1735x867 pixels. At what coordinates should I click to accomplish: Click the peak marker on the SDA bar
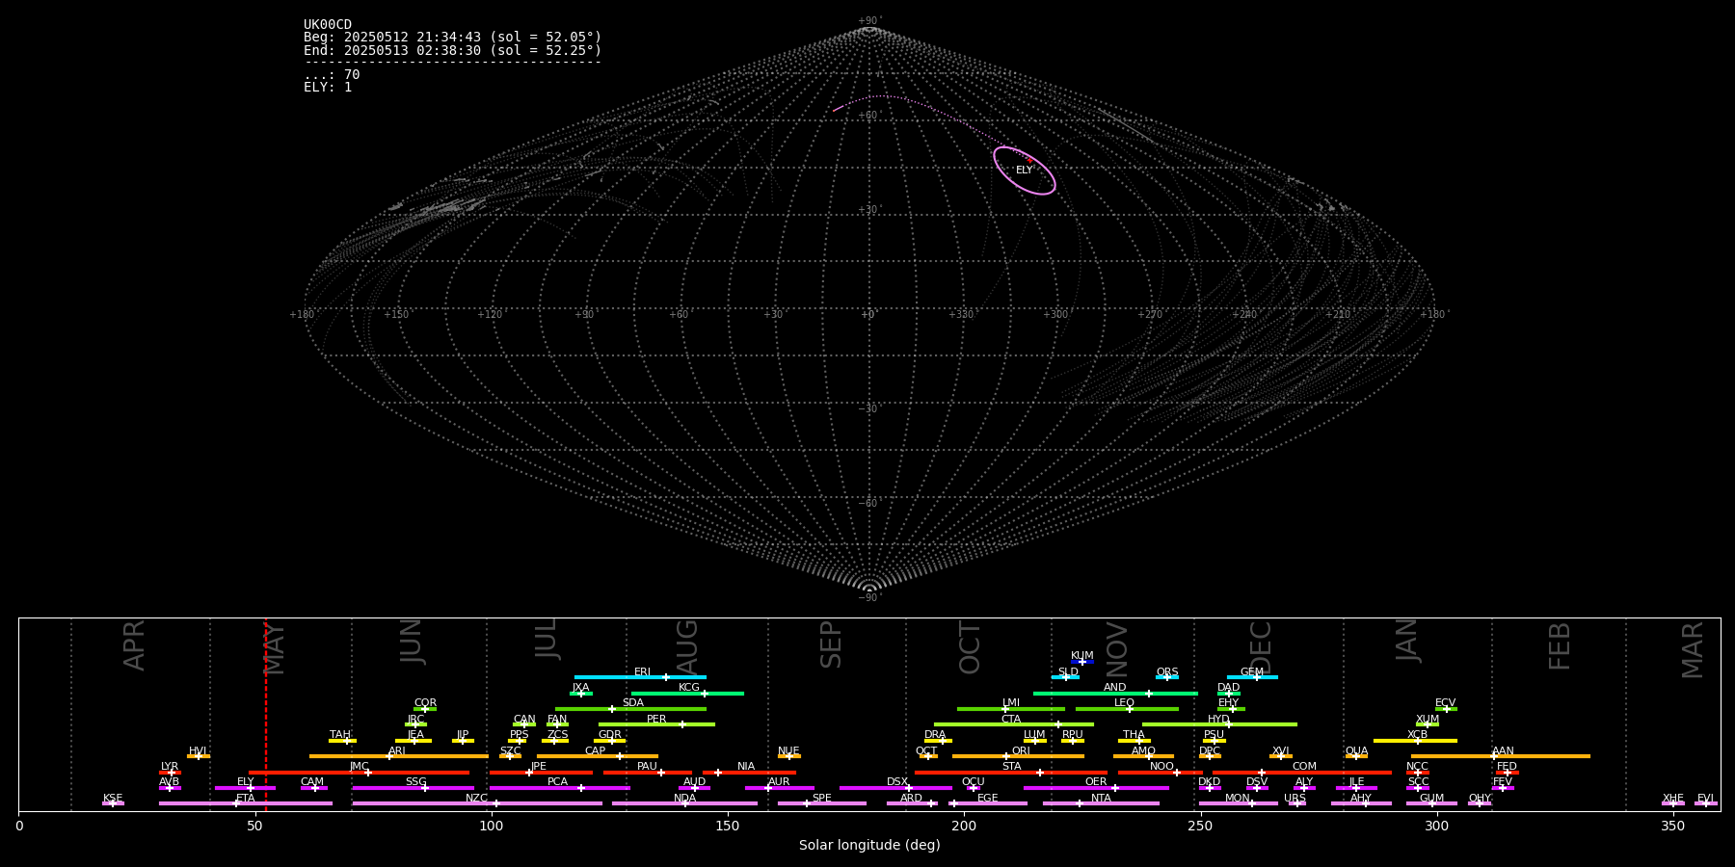point(611,709)
